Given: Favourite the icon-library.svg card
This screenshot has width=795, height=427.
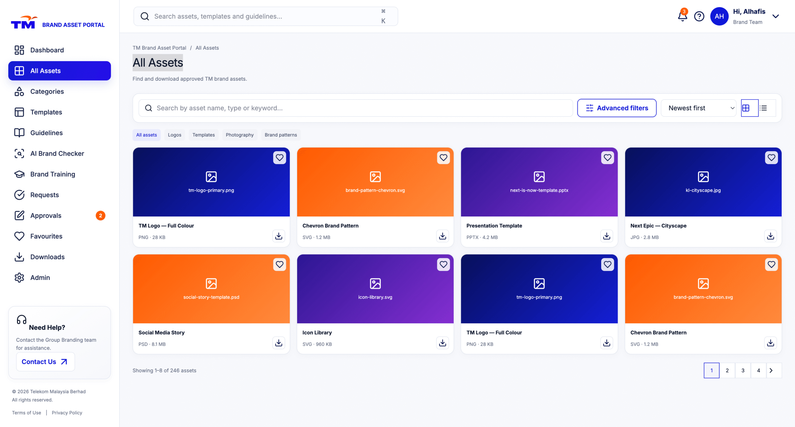Looking at the screenshot, I should click(x=443, y=265).
